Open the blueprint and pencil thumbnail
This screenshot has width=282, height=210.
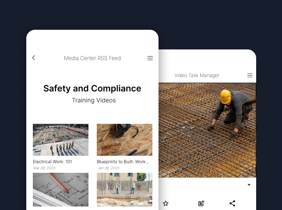pos(60,190)
